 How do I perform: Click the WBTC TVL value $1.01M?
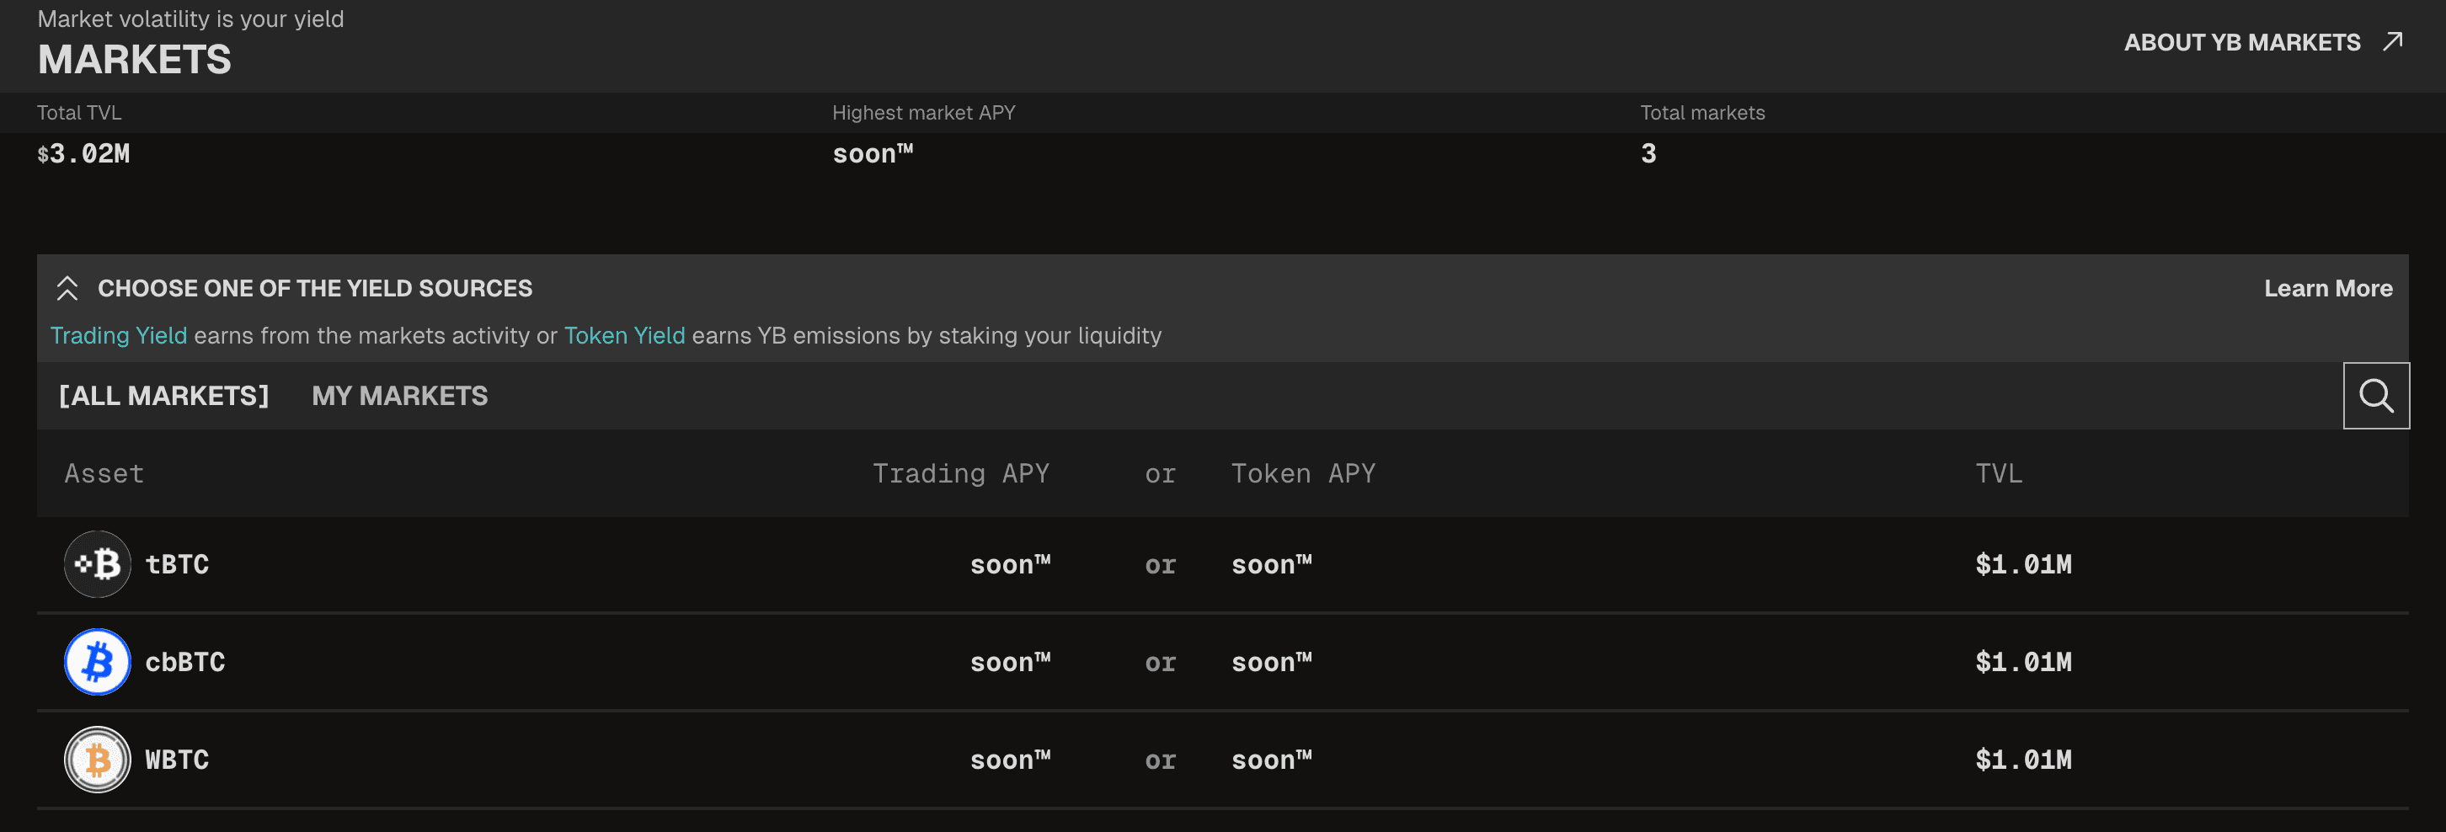(2022, 760)
